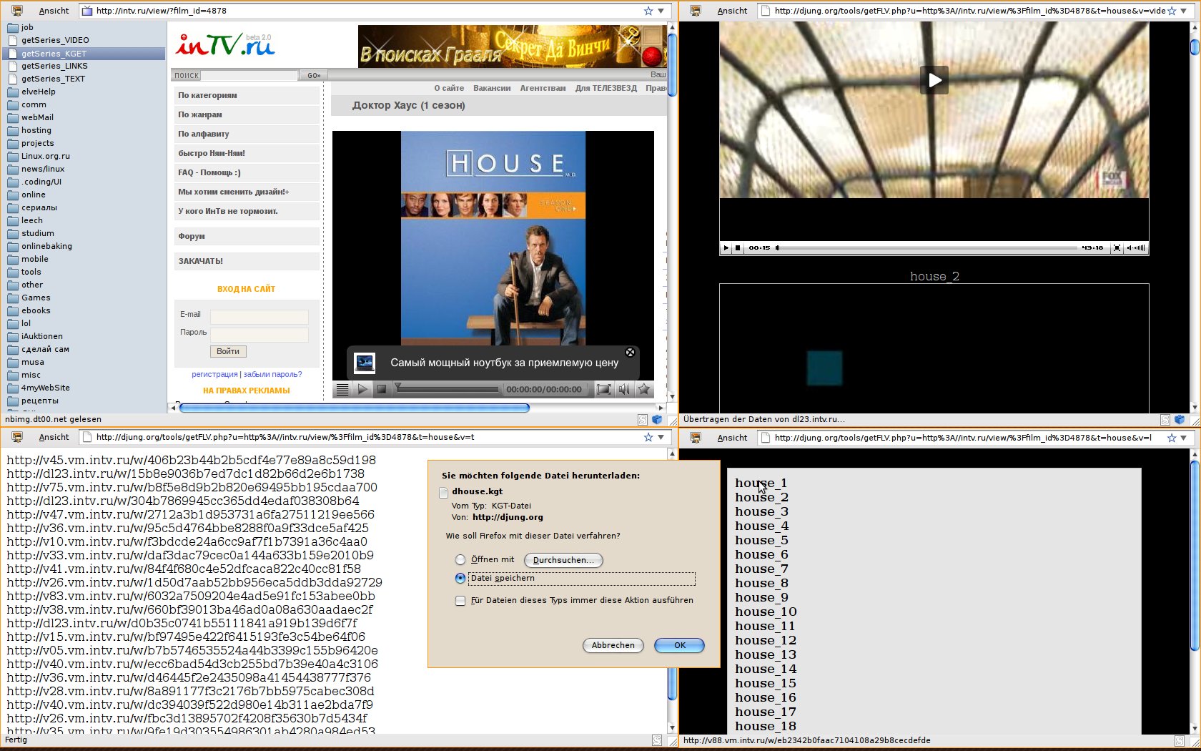The width and height of the screenshot is (1201, 751).
Task: Confirm download with OK button
Action: tap(679, 645)
